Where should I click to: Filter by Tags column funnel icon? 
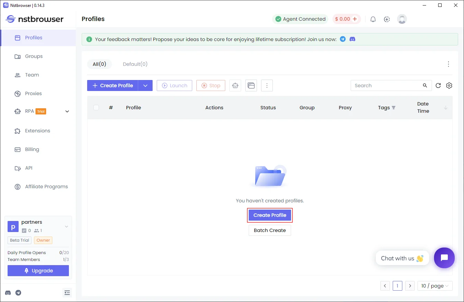(x=394, y=108)
